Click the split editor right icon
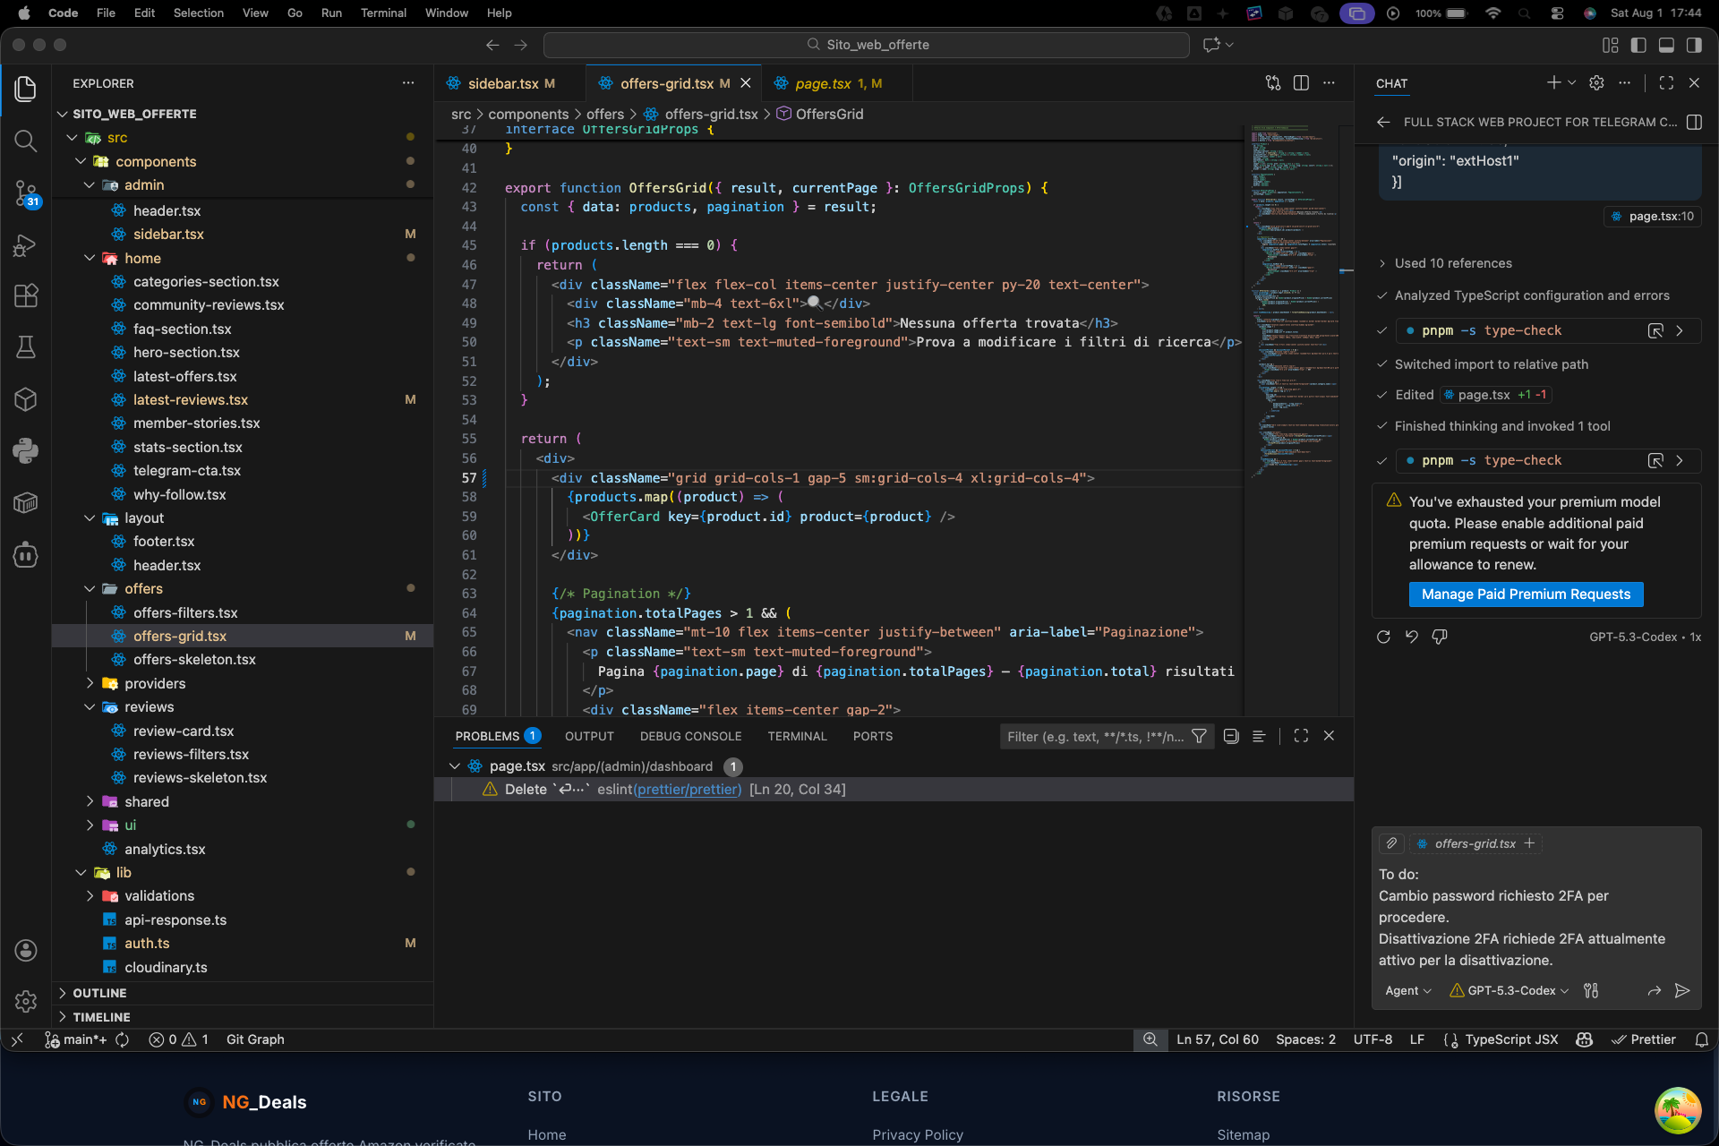Image resolution: width=1719 pixels, height=1146 pixels. click(1301, 83)
